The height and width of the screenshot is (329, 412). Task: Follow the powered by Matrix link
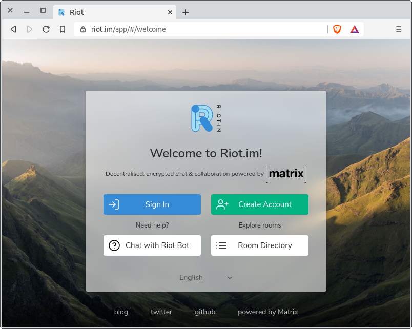pyautogui.click(x=267, y=312)
